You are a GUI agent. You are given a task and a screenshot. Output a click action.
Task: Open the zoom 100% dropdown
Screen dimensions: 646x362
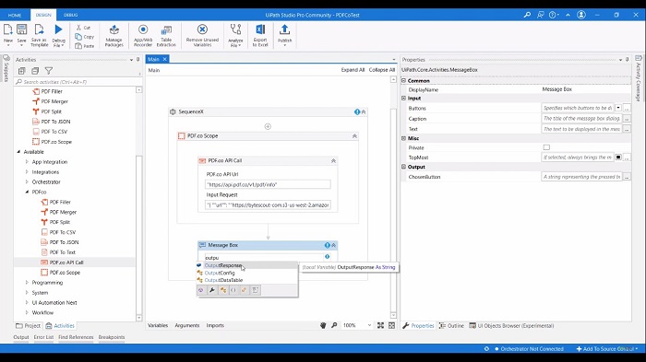[369, 325]
